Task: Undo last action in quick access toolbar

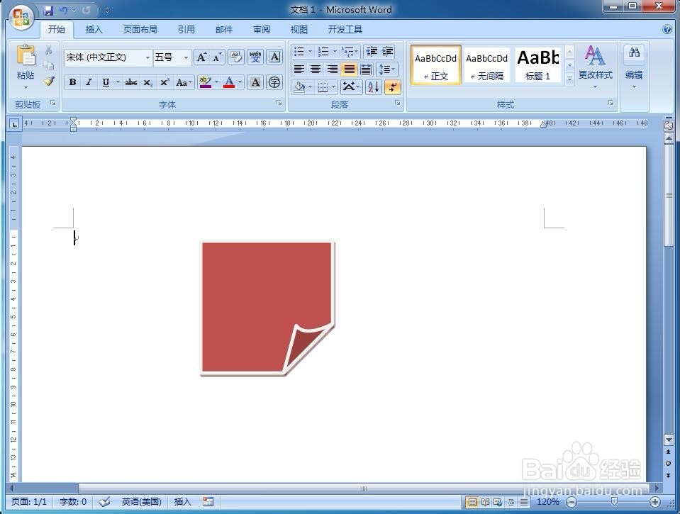Action: 64,10
